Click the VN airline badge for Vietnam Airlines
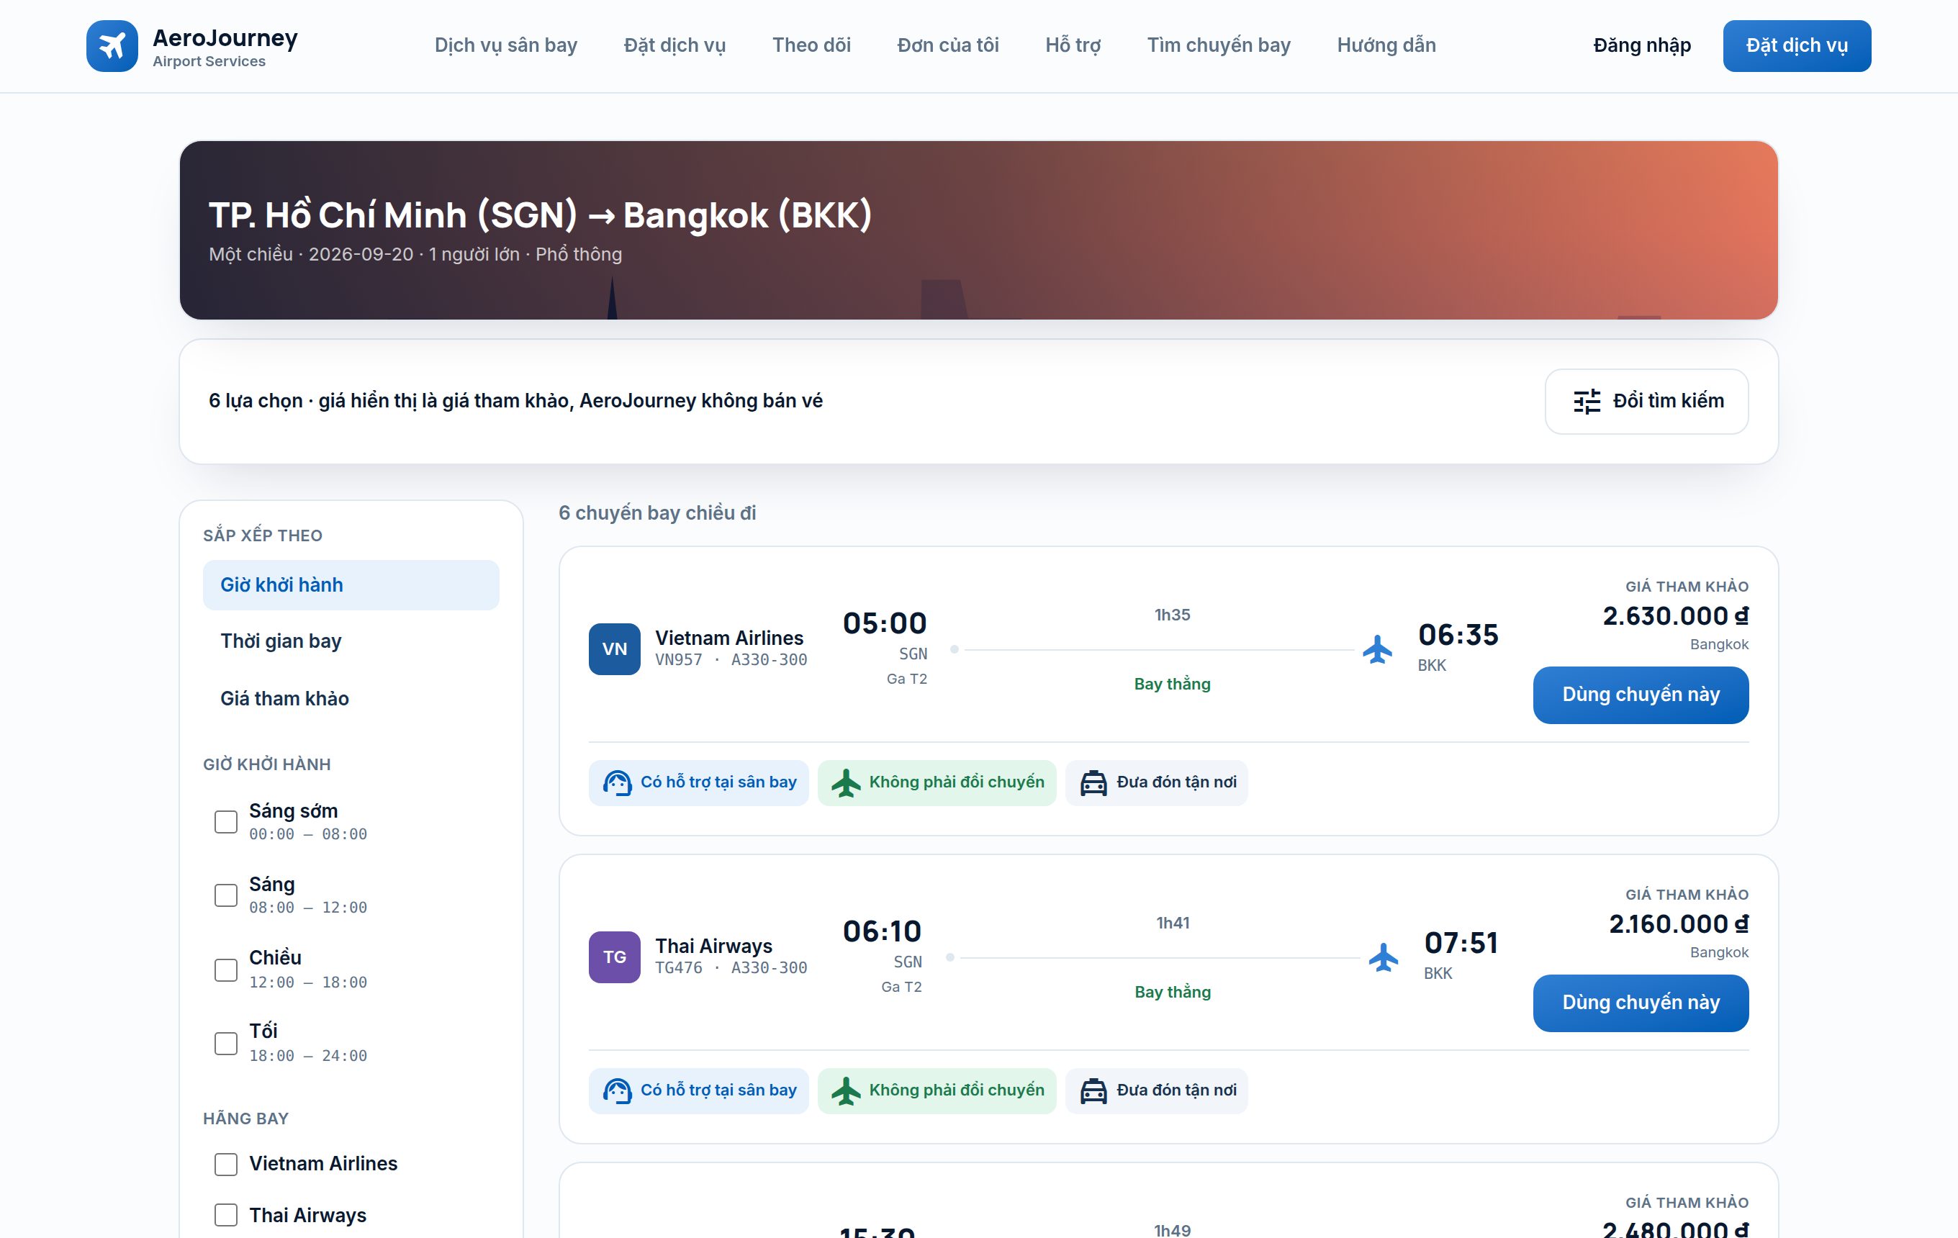The image size is (1958, 1238). (615, 649)
